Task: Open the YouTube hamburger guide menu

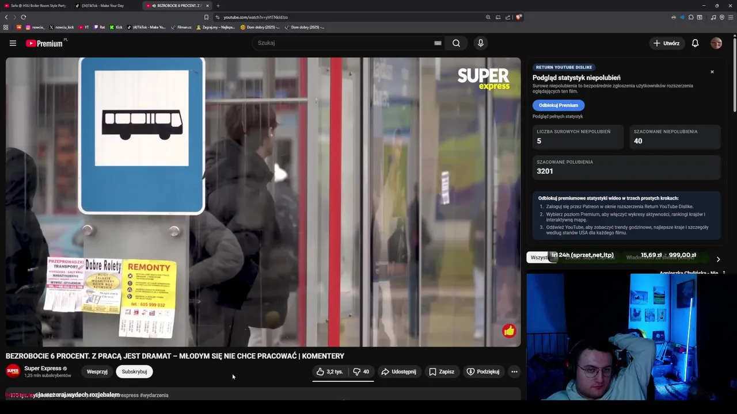Action: coord(13,43)
